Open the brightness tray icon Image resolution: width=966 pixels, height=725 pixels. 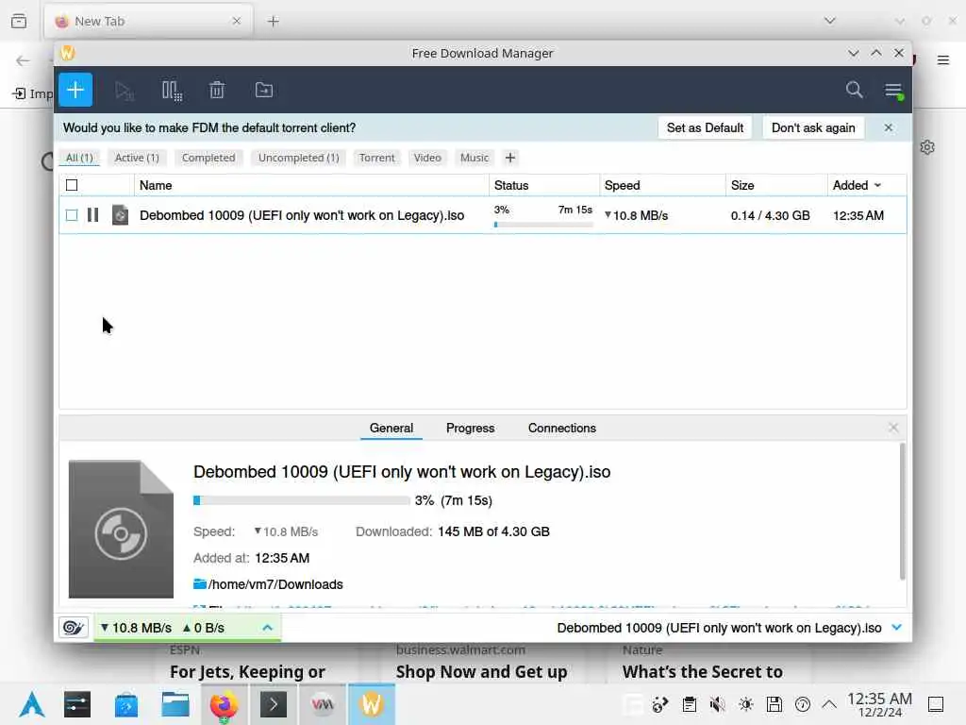(746, 704)
